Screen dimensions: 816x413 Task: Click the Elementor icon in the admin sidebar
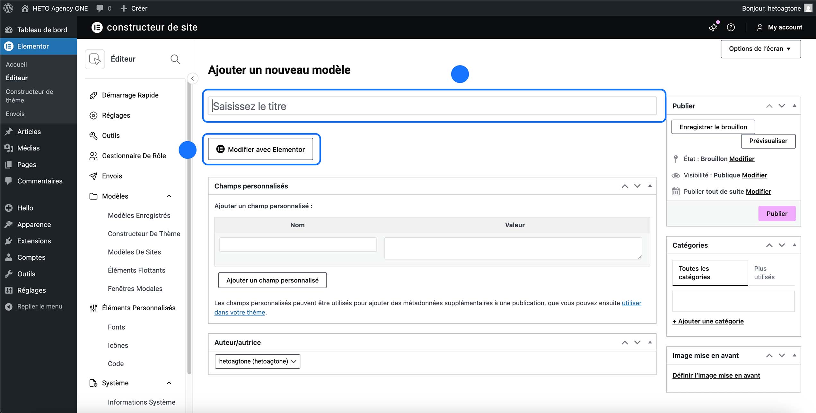[9, 46]
